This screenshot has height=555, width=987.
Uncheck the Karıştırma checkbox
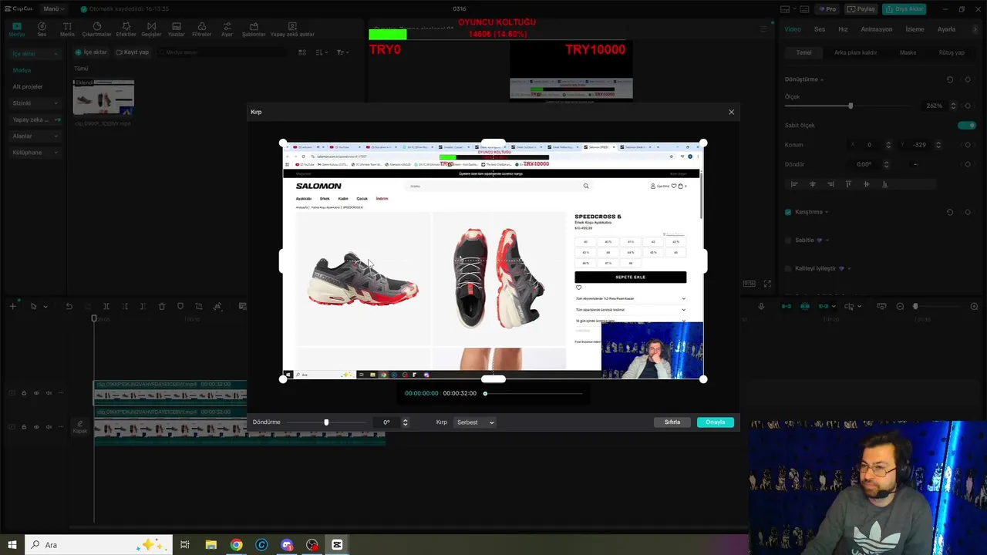click(788, 212)
